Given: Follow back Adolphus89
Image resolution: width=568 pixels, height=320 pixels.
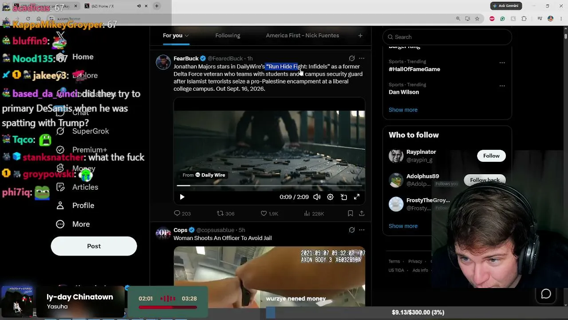Looking at the screenshot, I should click(x=485, y=180).
